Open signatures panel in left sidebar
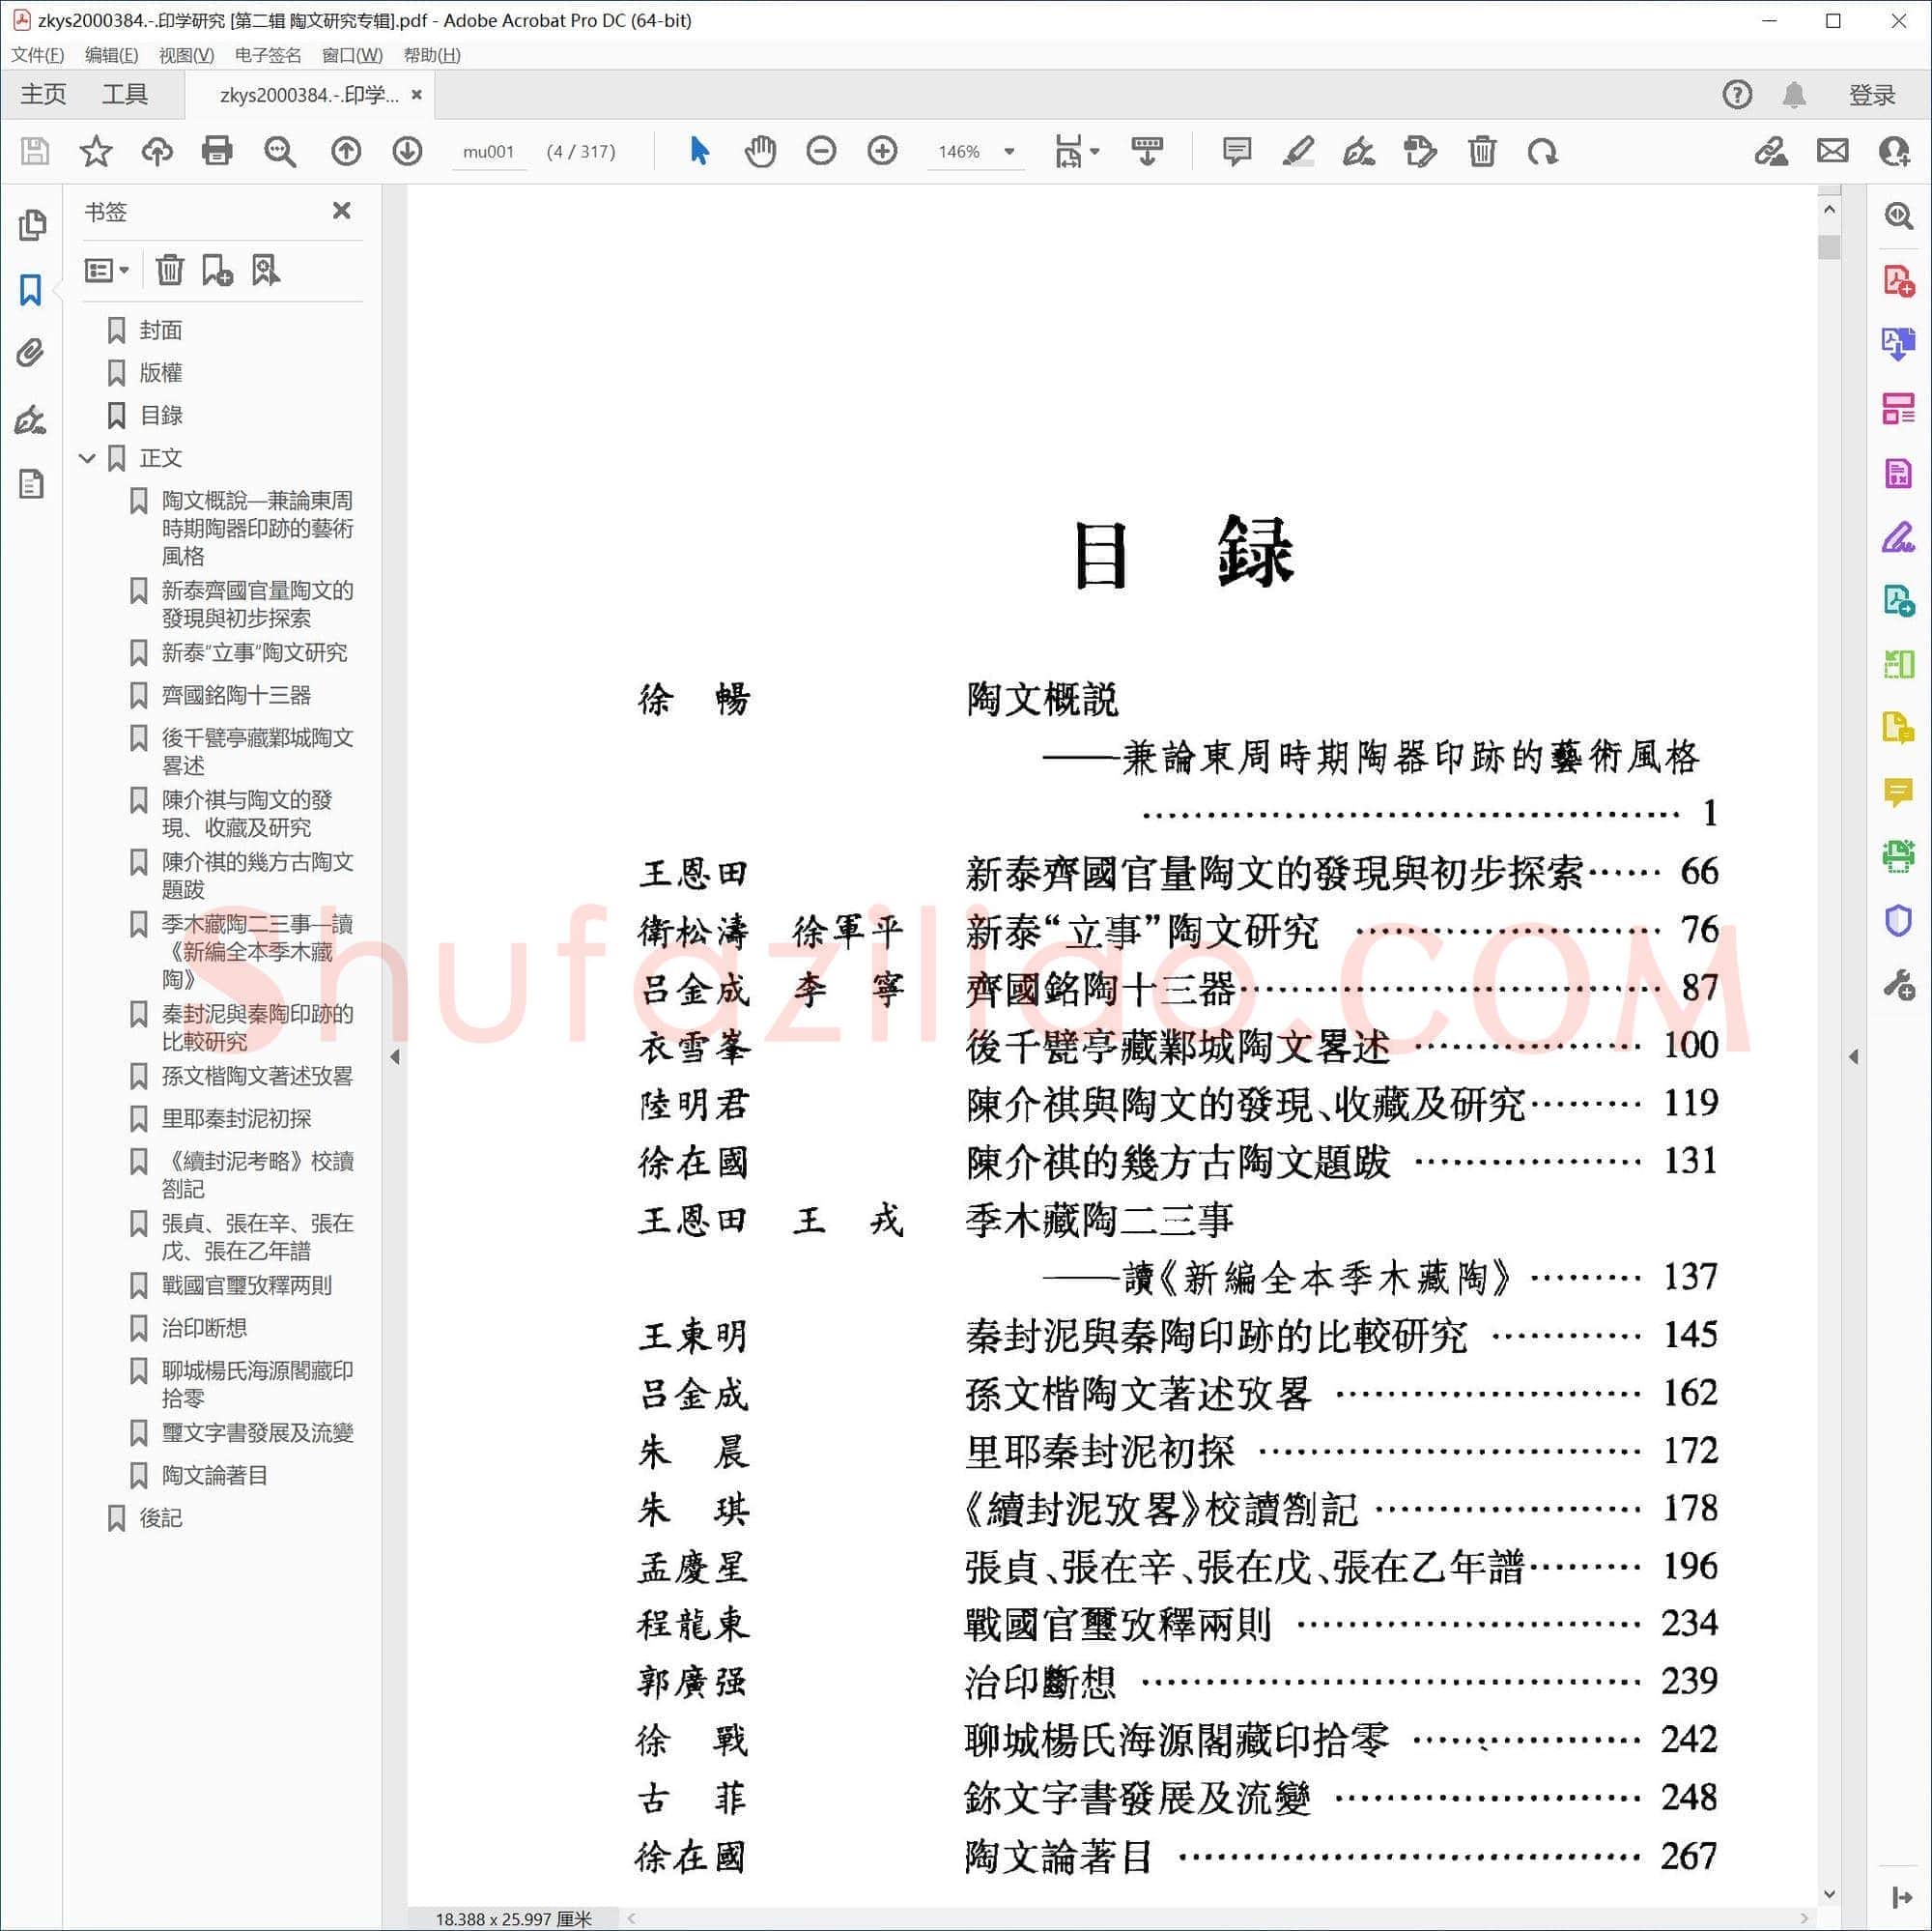 (x=31, y=419)
